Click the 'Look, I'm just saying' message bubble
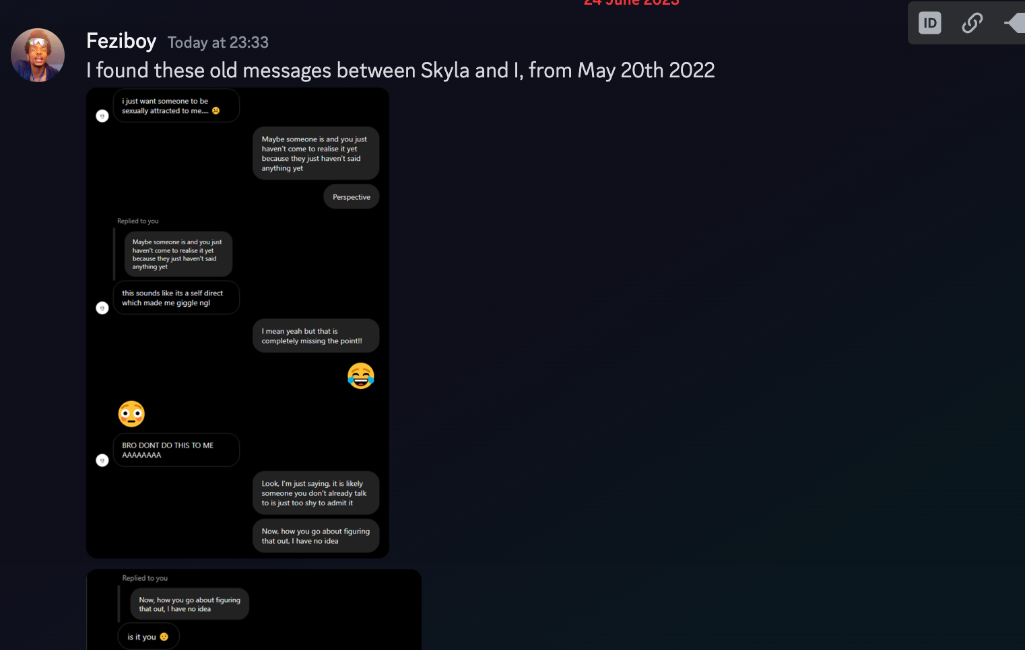 coord(316,493)
